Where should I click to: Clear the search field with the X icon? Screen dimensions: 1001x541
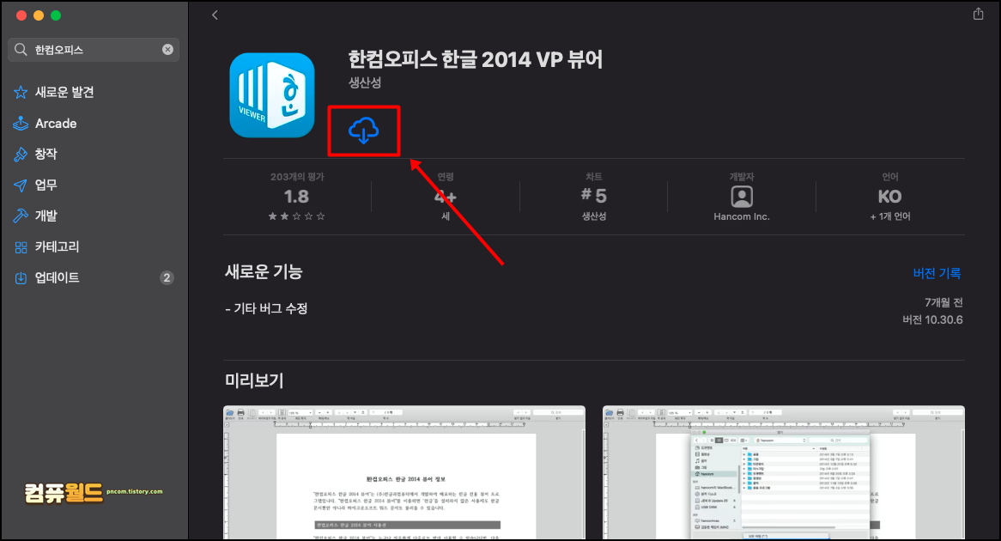[x=167, y=49]
